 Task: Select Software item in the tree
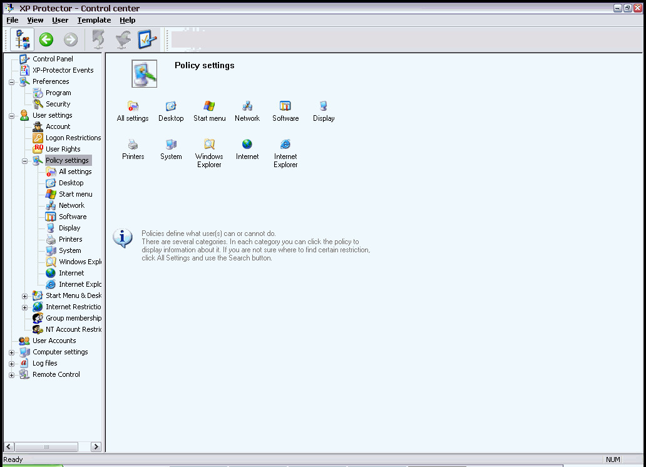(x=73, y=217)
